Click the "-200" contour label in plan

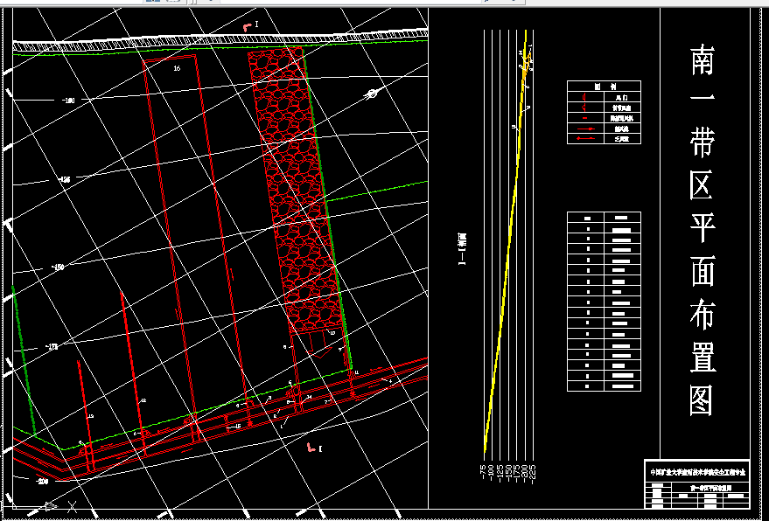coord(42,482)
